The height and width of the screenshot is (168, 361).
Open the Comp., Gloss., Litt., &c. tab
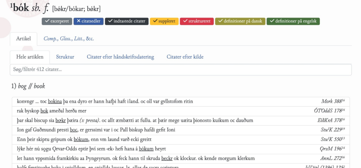pos(69,39)
